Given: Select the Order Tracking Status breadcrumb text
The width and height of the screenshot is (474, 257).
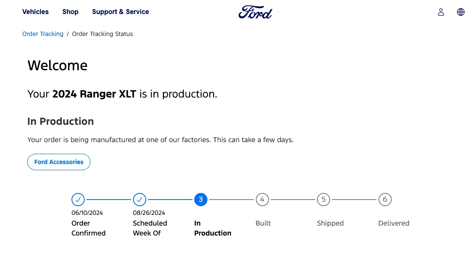Looking at the screenshot, I should [102, 34].
